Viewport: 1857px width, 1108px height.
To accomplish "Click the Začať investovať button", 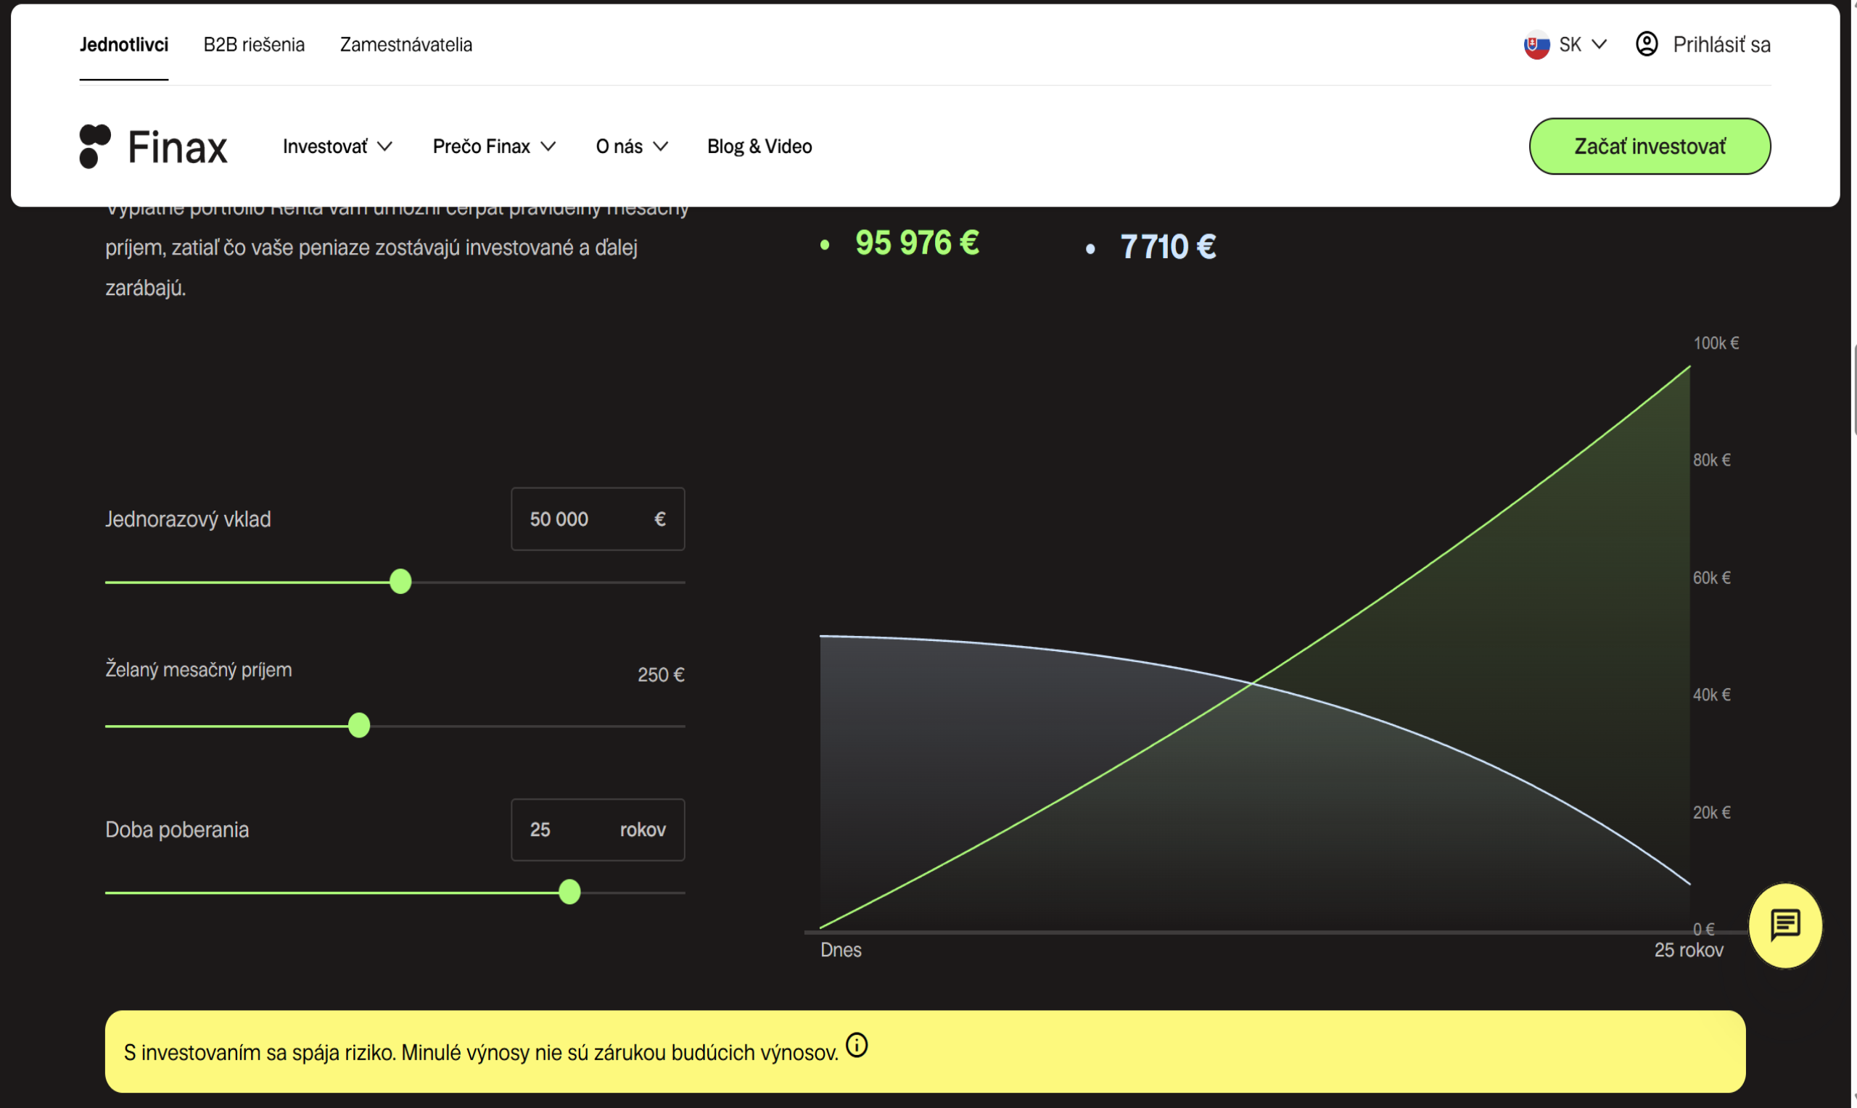I will [x=1650, y=146].
